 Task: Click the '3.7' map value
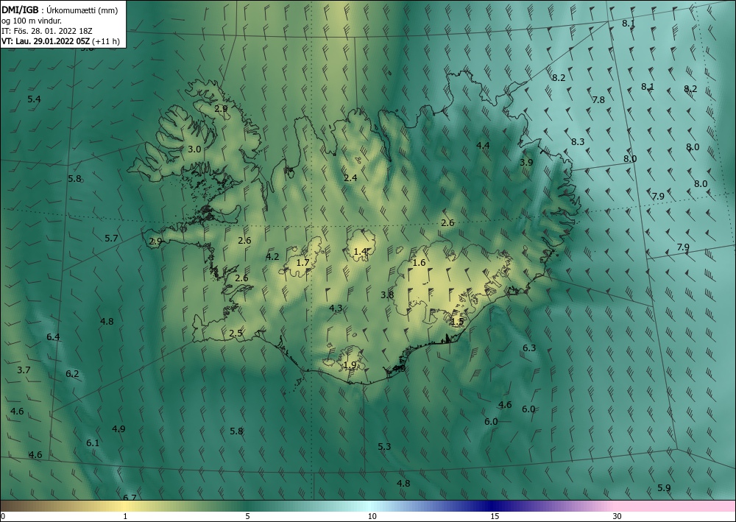[x=24, y=370]
